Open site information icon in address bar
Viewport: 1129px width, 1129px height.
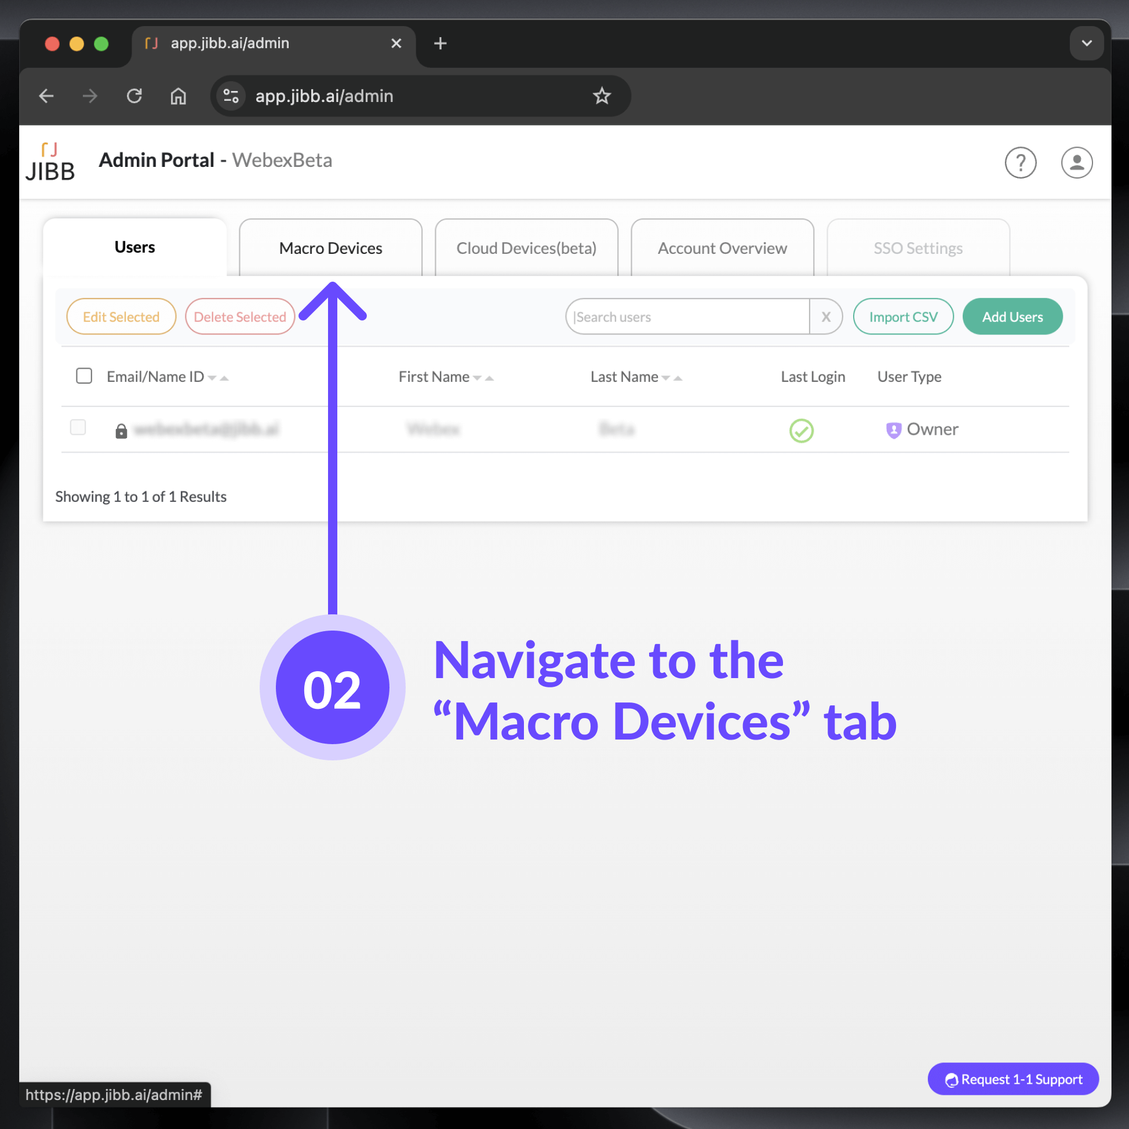pyautogui.click(x=231, y=96)
